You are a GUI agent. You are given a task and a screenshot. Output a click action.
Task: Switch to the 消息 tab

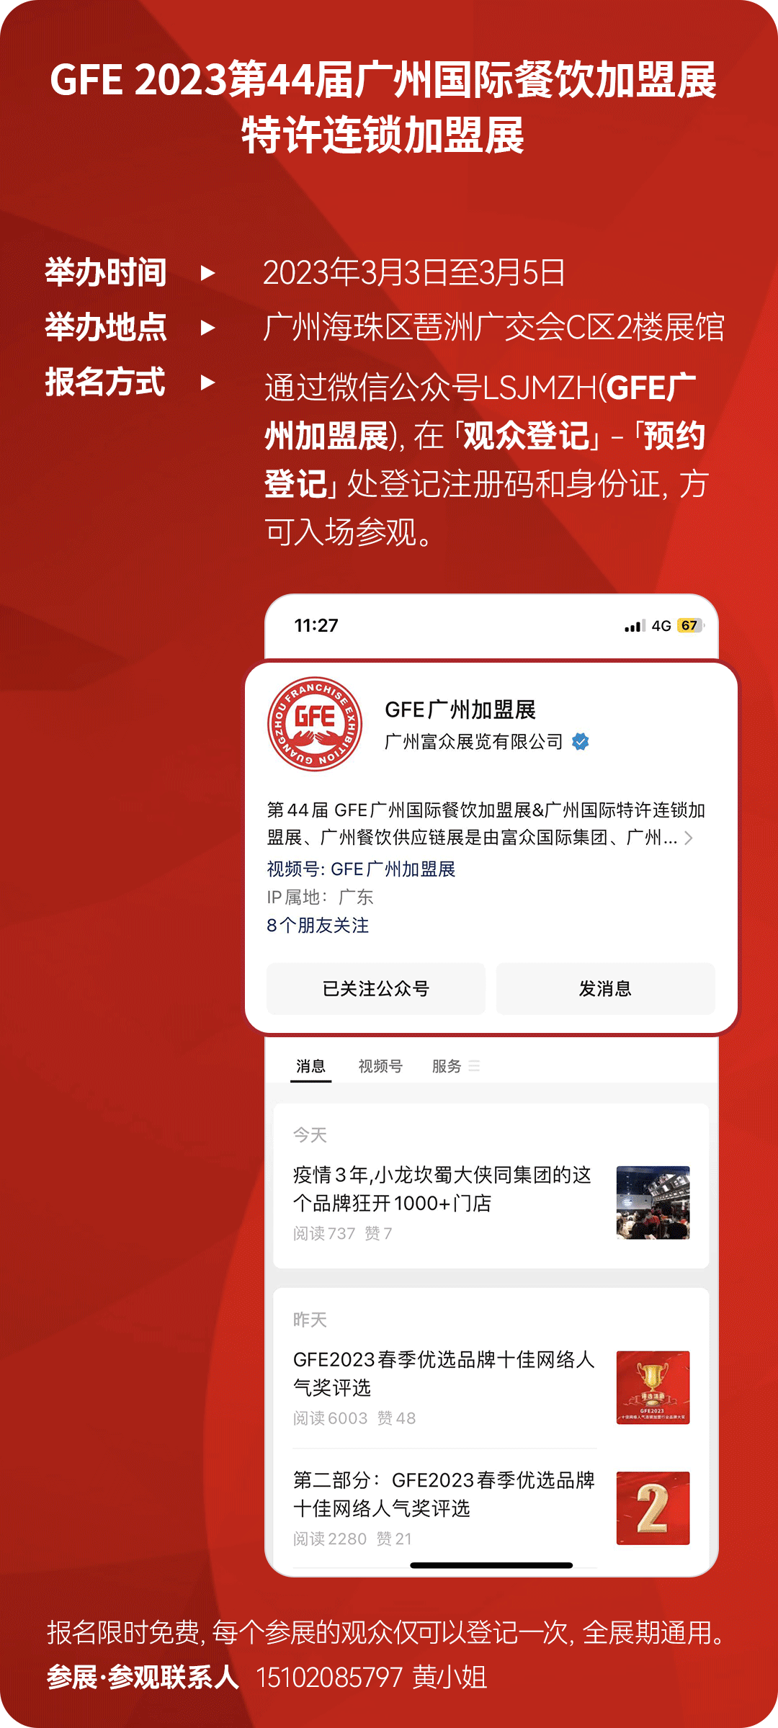click(x=311, y=1066)
